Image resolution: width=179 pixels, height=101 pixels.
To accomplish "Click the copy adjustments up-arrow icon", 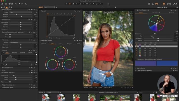I will pyautogui.click(x=174, y=4).
